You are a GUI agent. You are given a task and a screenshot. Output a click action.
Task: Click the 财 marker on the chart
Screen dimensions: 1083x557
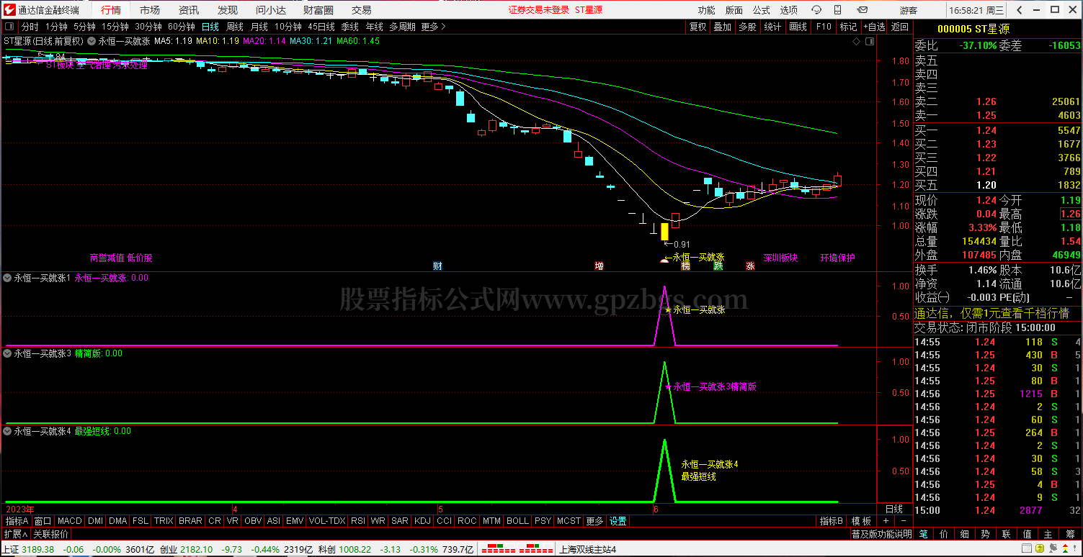(x=437, y=266)
